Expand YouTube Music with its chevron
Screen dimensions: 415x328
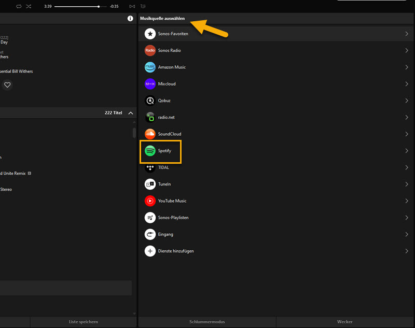[x=407, y=201]
